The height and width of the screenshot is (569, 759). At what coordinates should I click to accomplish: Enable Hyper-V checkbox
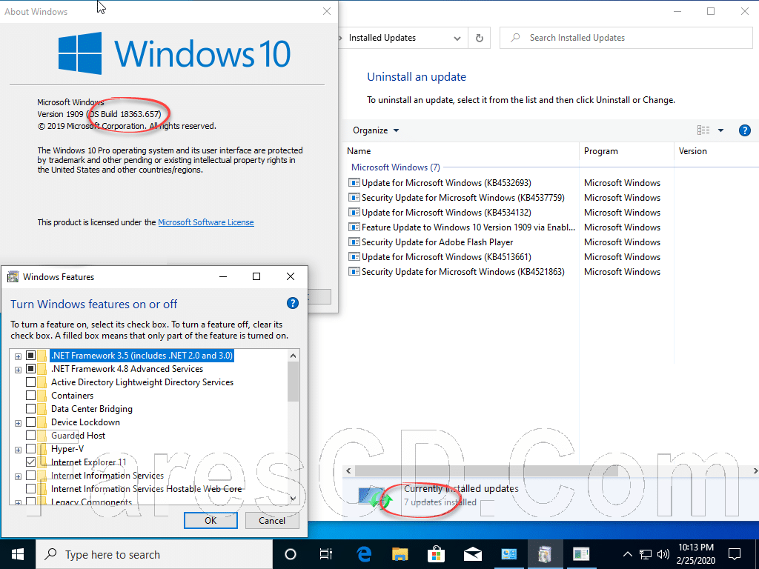31,449
